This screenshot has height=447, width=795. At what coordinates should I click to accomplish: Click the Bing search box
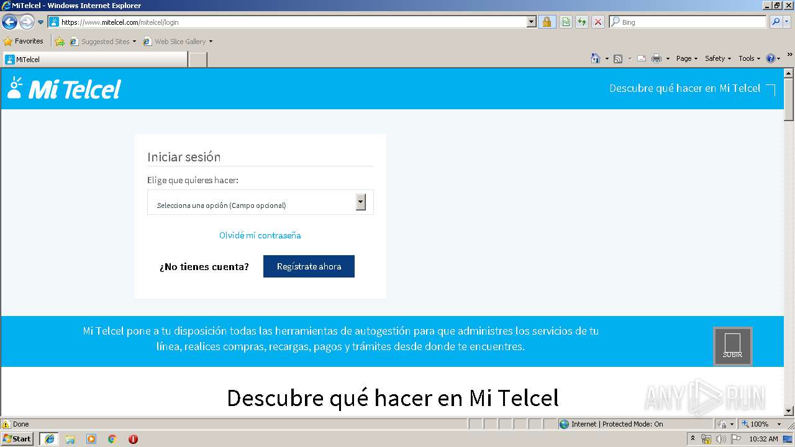[x=688, y=22]
